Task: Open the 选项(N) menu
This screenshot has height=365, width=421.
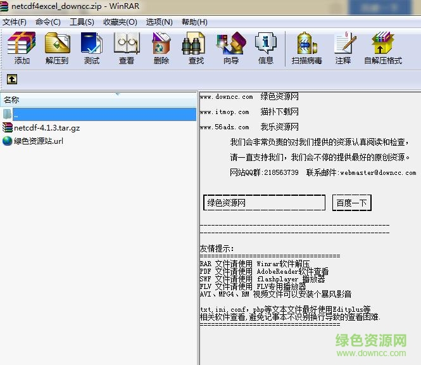Action: [159, 22]
